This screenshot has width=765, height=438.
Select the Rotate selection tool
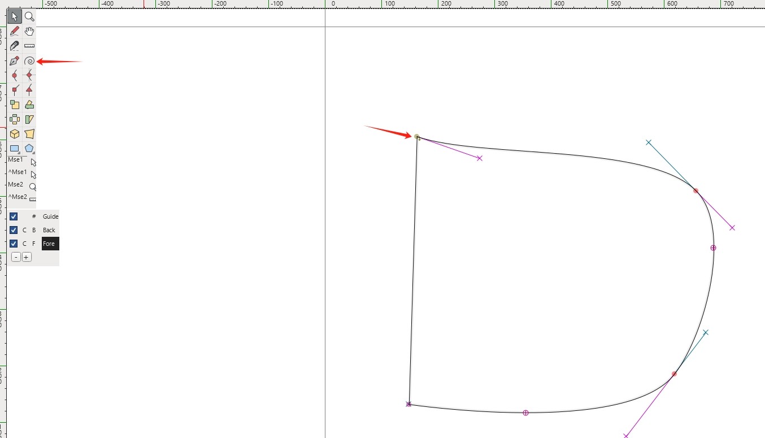pyautogui.click(x=29, y=105)
